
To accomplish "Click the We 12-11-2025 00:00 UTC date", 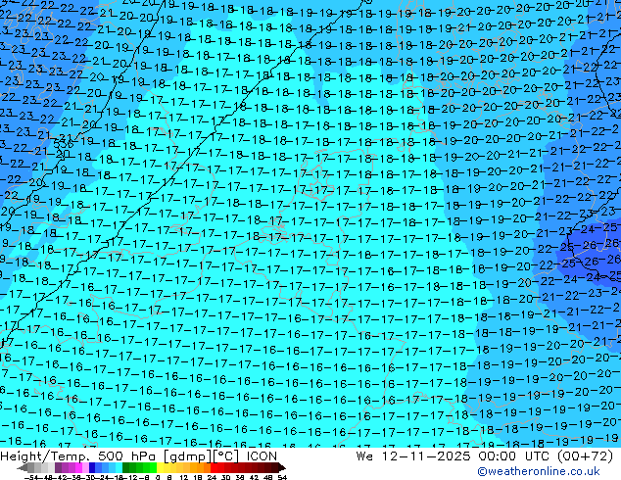I will (453, 456).
